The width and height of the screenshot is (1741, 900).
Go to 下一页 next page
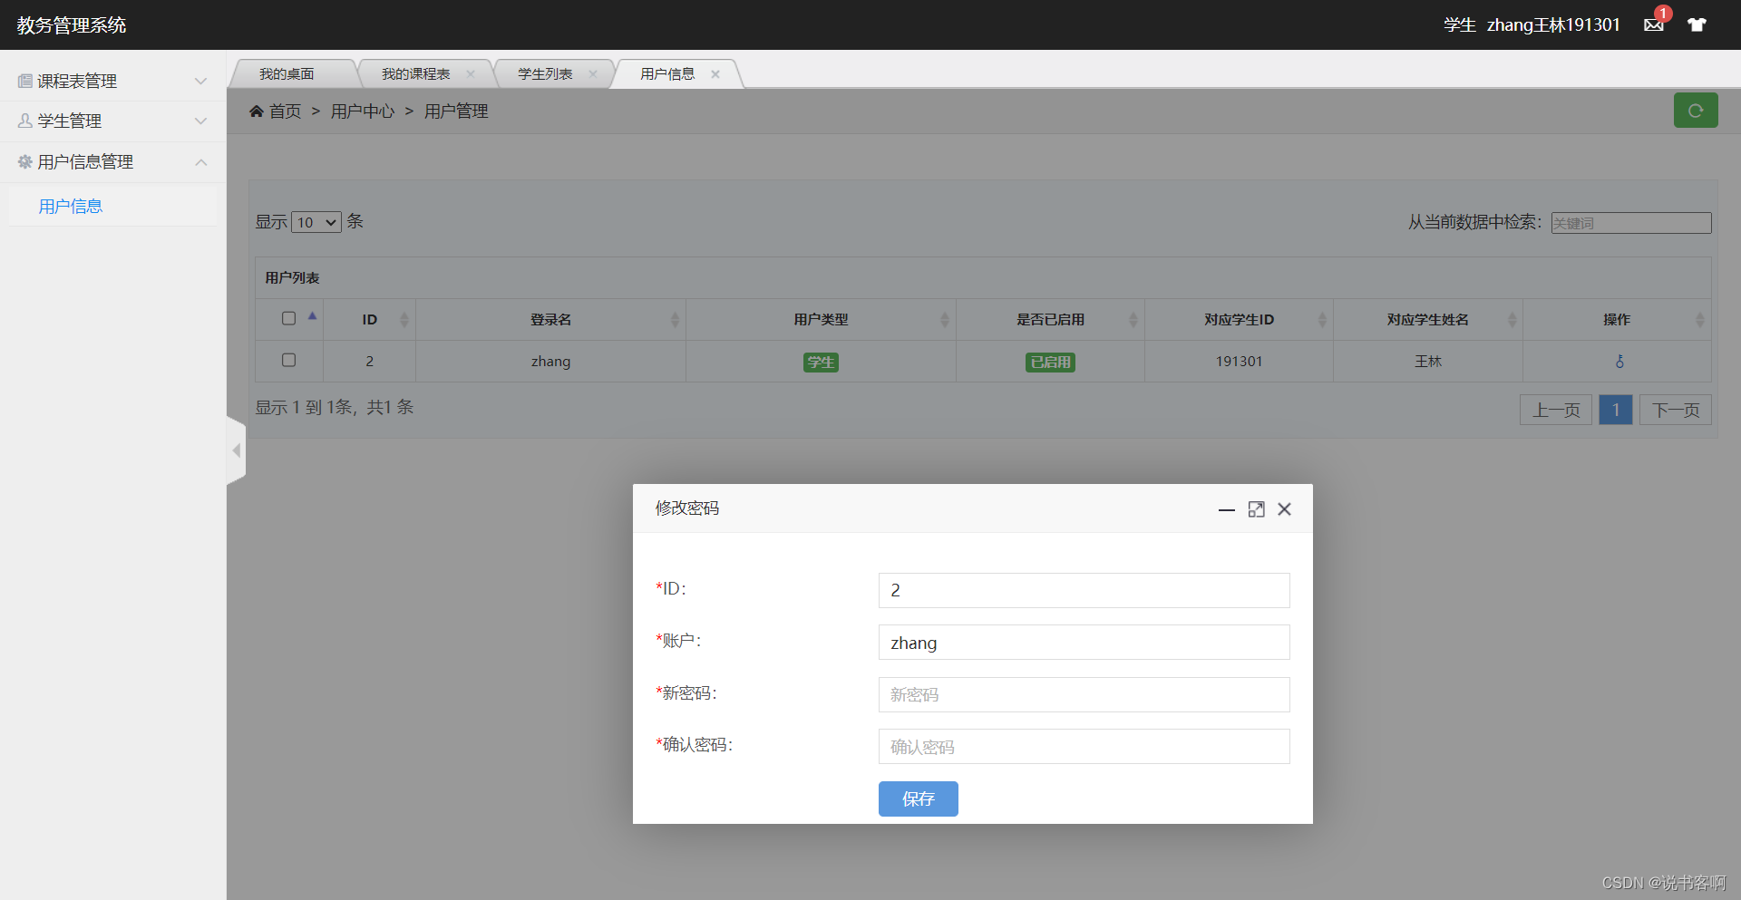tap(1676, 410)
